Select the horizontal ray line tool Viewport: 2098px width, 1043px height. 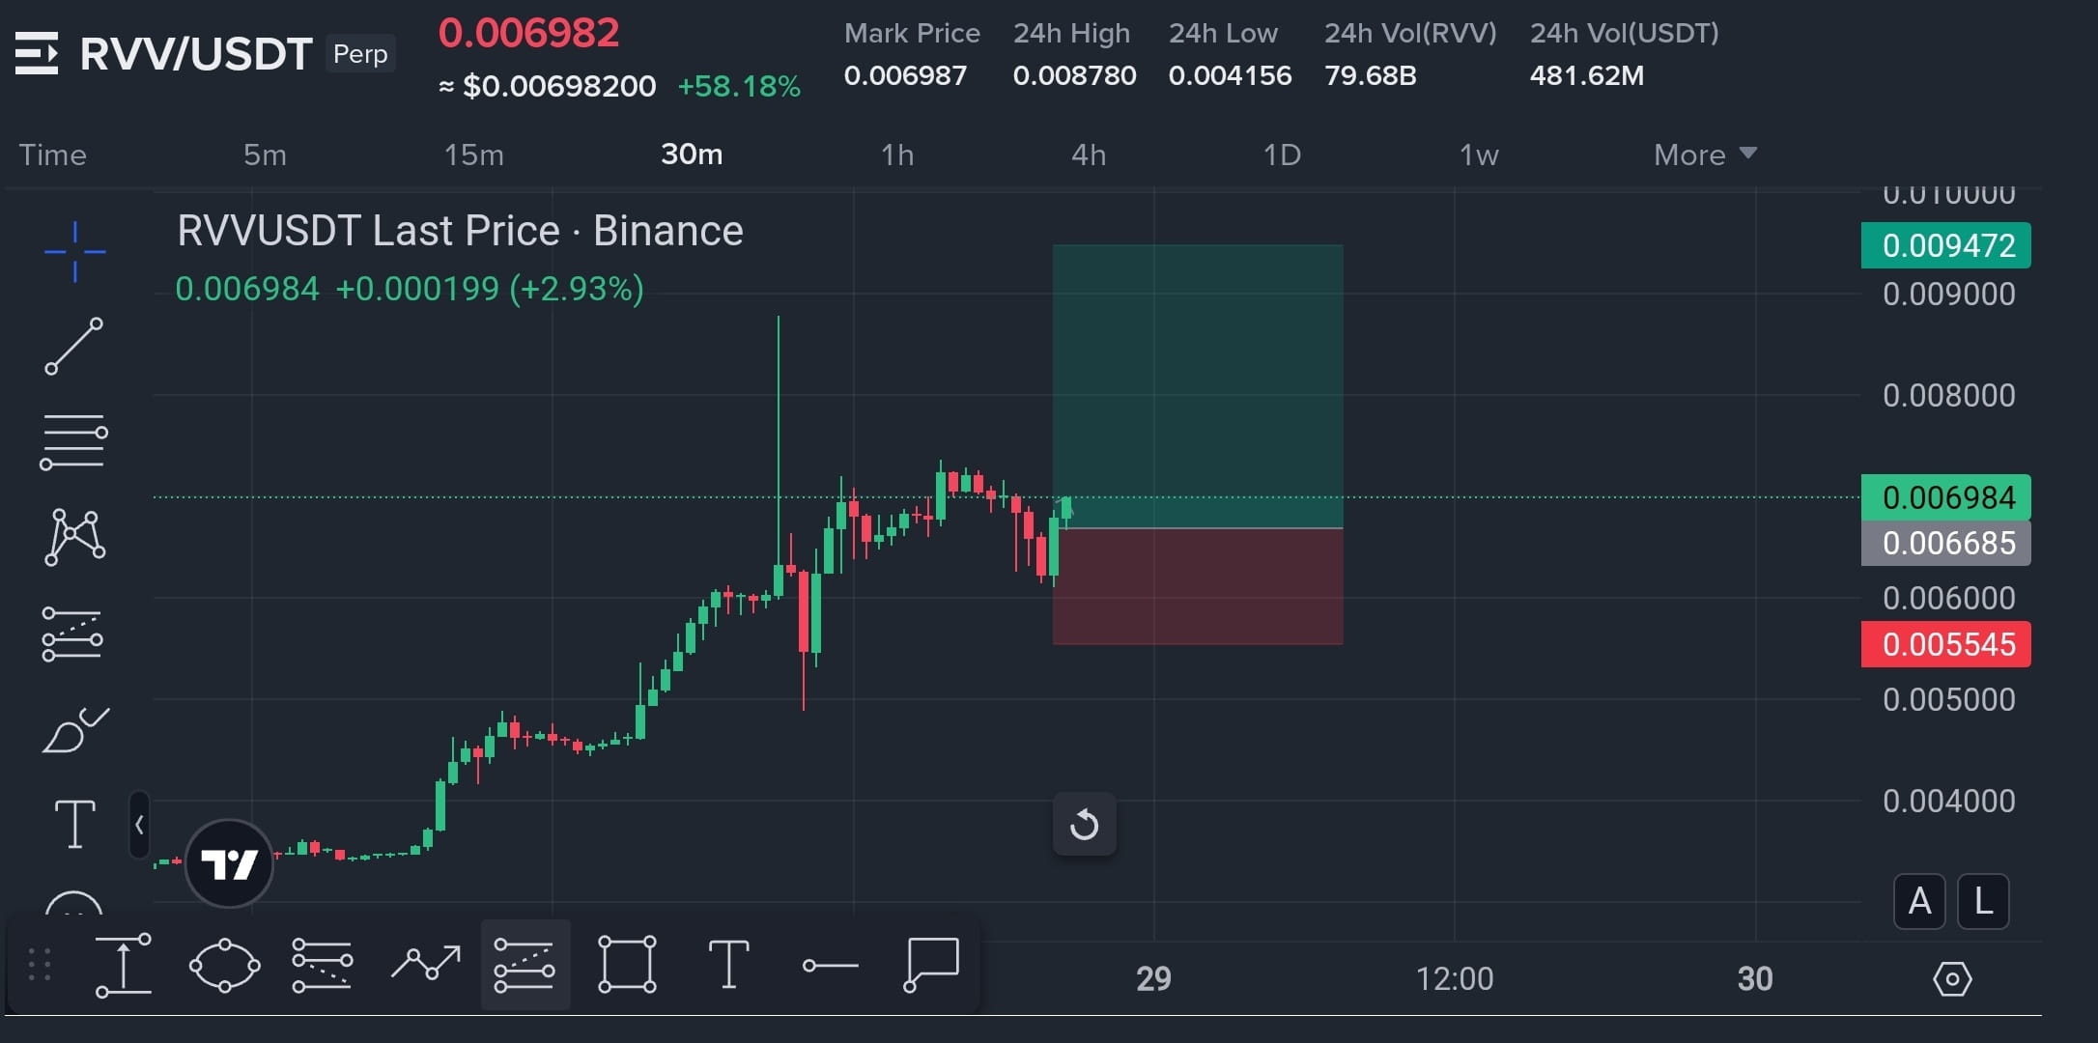pyautogui.click(x=830, y=965)
